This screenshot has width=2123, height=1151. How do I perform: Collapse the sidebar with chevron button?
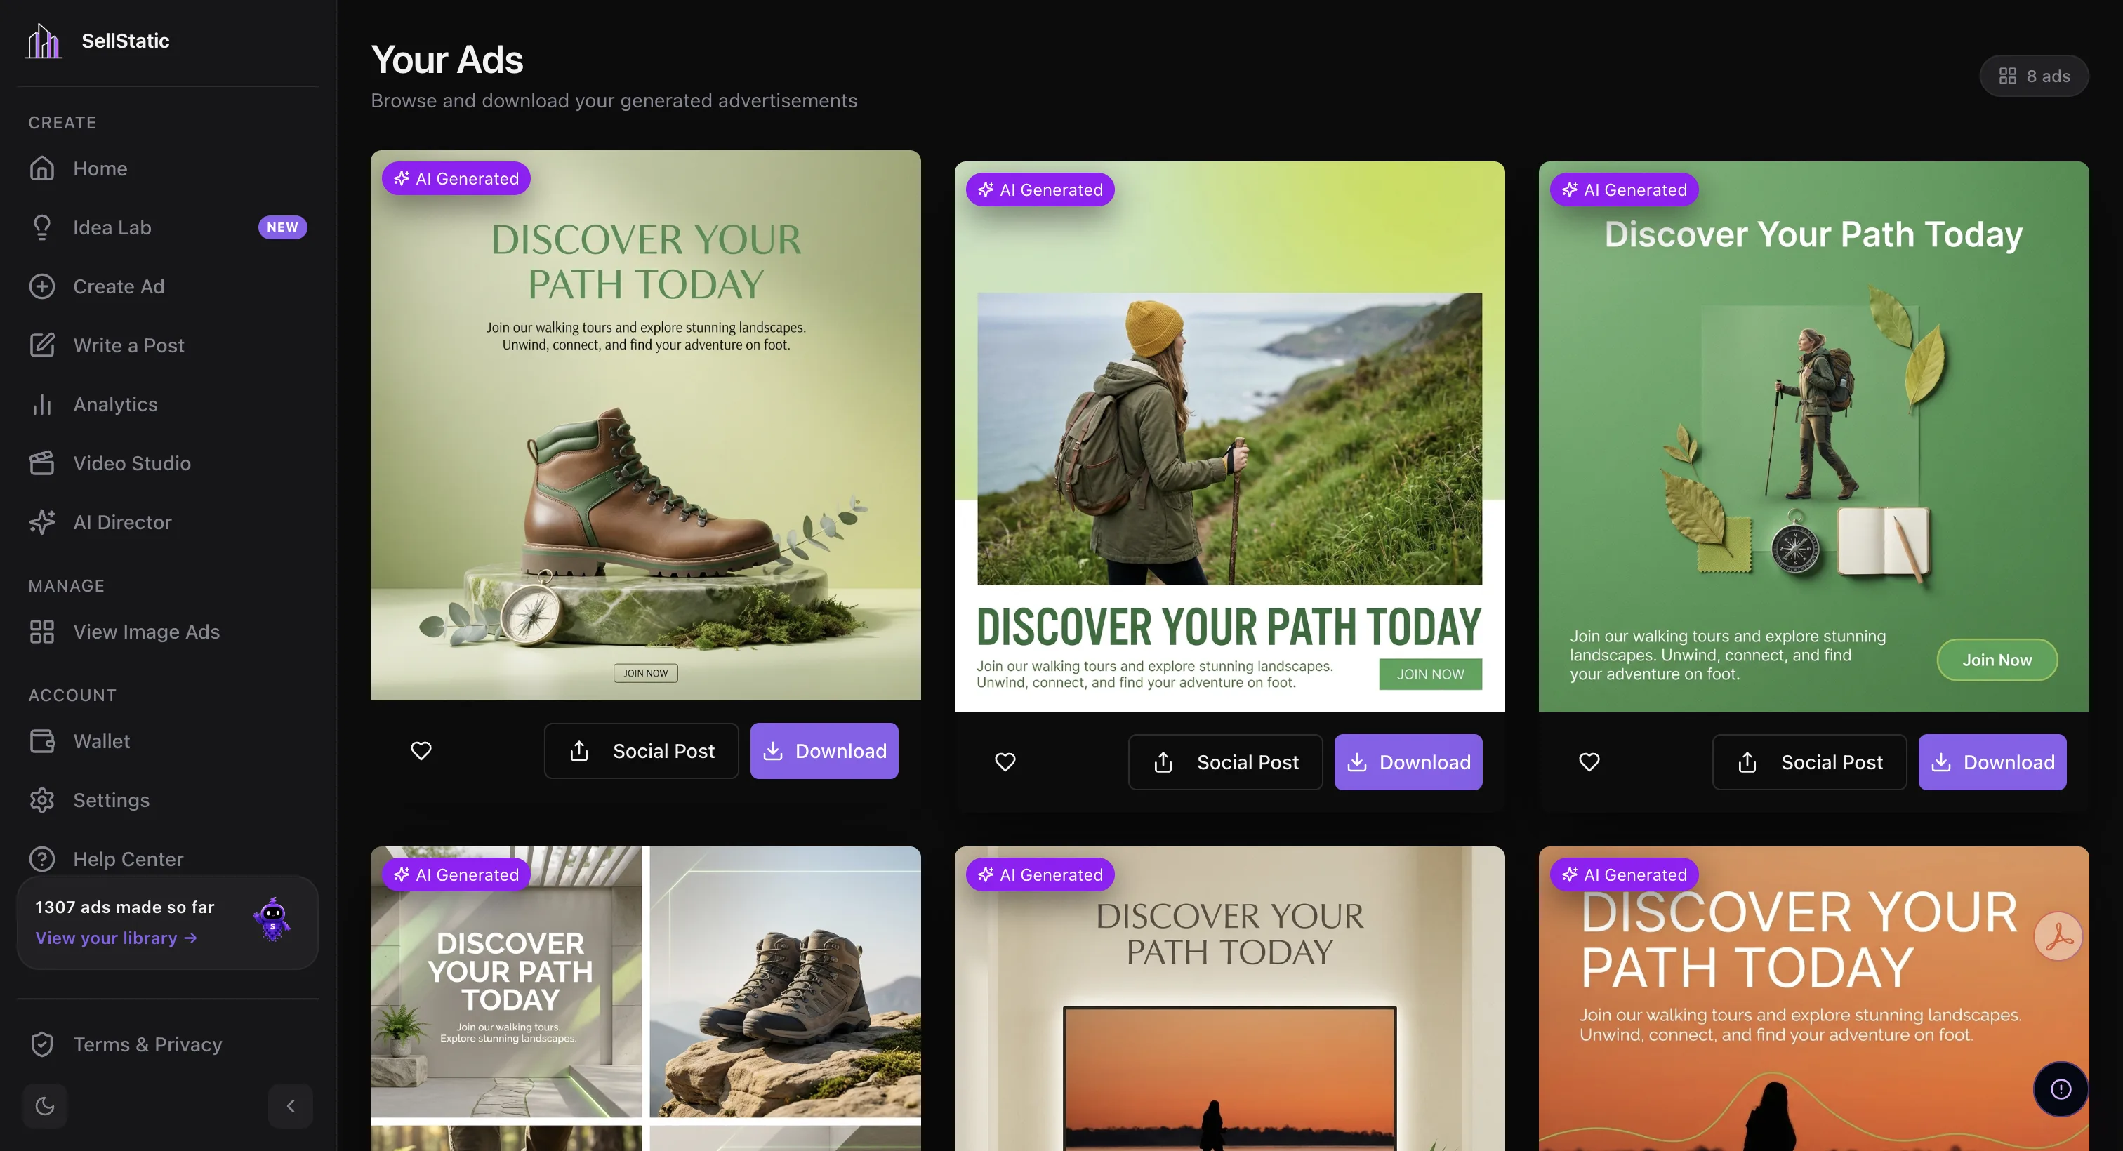(290, 1105)
